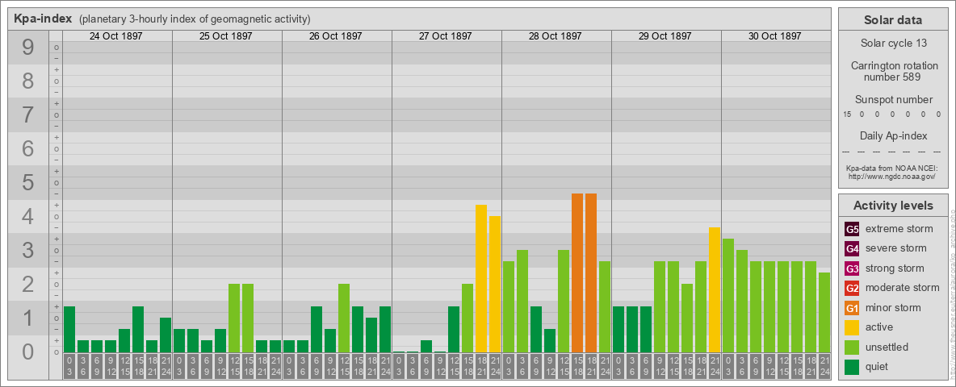The width and height of the screenshot is (956, 387).
Task: Select the yellow 'active' legend swatch
Action: (852, 327)
